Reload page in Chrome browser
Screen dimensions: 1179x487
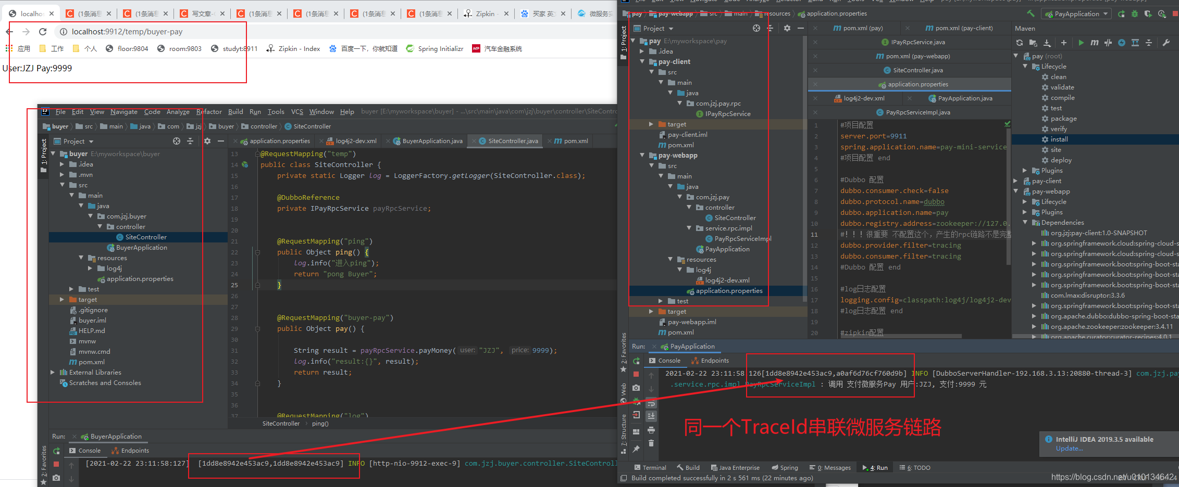coord(43,32)
